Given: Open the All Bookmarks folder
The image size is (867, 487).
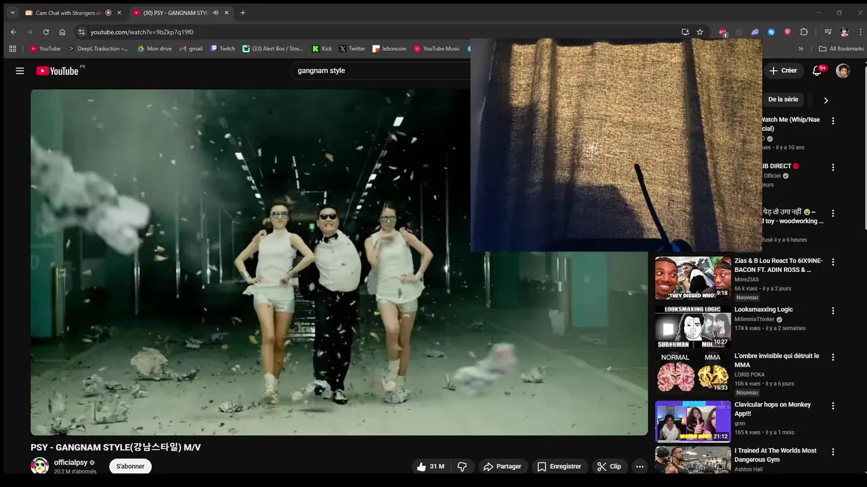Looking at the screenshot, I should [841, 49].
